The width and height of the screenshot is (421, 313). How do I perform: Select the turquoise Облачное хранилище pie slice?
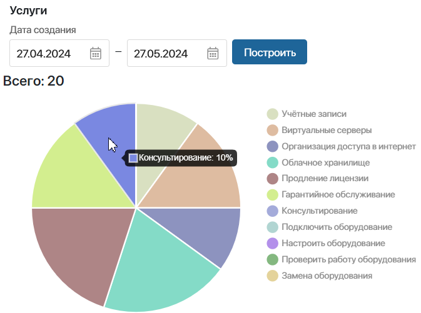pos(158,266)
